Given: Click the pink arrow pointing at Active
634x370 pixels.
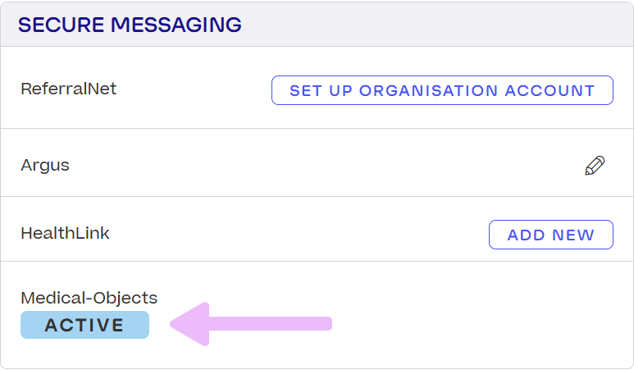Looking at the screenshot, I should tap(251, 324).
